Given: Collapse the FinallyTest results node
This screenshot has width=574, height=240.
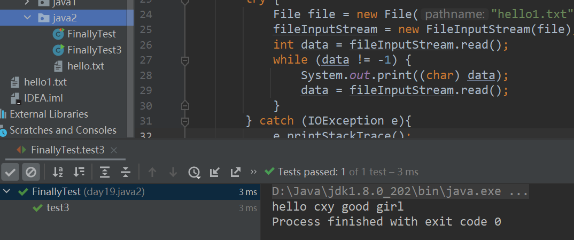Looking at the screenshot, I should (x=7, y=191).
